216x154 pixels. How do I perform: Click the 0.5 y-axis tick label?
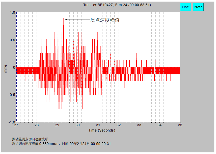(x=12, y=40)
